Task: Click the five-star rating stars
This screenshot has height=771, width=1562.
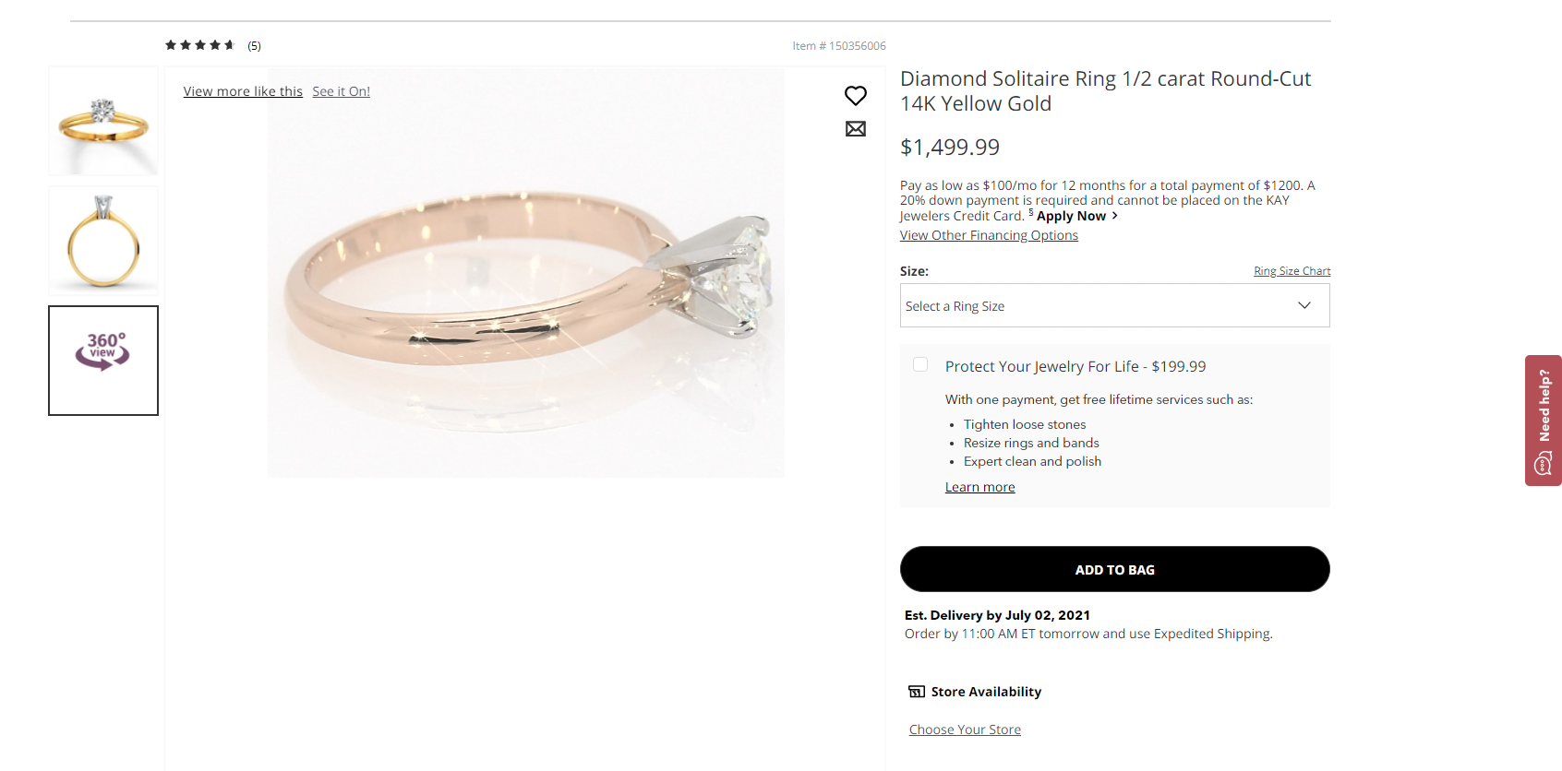Action: tap(199, 45)
